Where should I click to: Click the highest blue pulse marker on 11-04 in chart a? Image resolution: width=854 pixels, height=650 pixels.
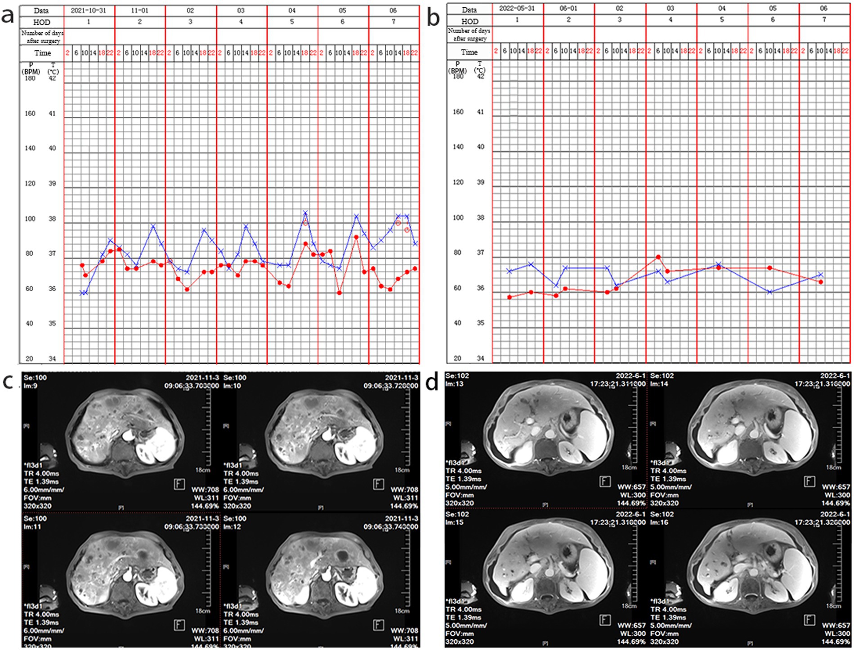coord(305,213)
